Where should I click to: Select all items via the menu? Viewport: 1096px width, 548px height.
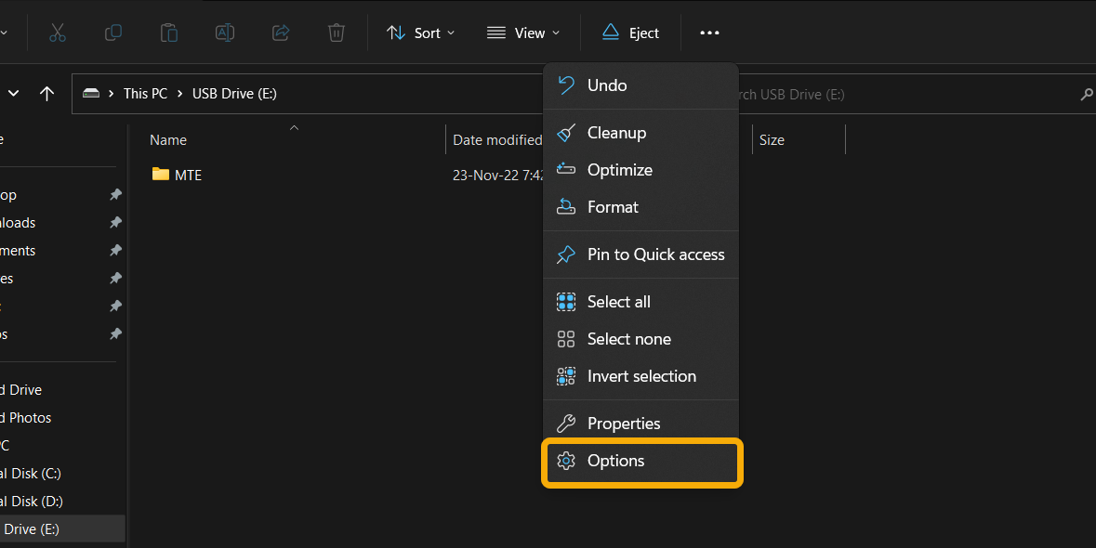tap(618, 301)
